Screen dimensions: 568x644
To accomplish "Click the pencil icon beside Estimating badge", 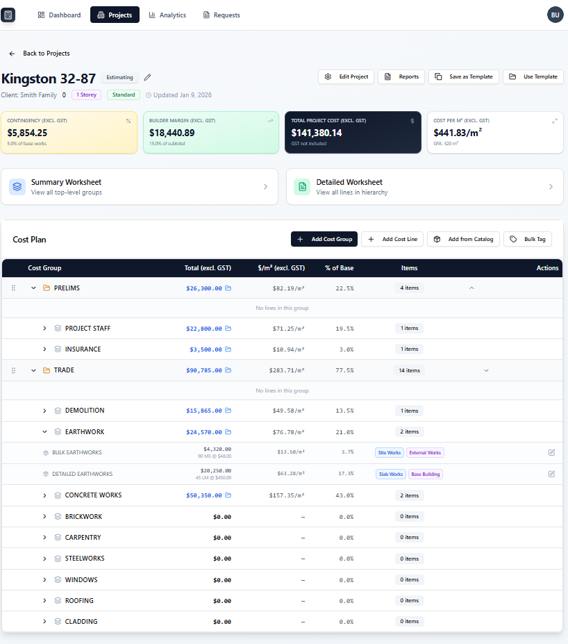I will tap(147, 77).
